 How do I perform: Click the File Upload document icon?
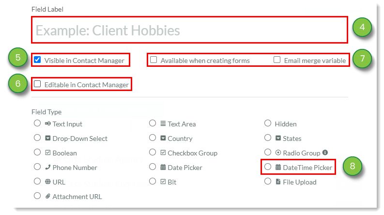[x=278, y=182]
